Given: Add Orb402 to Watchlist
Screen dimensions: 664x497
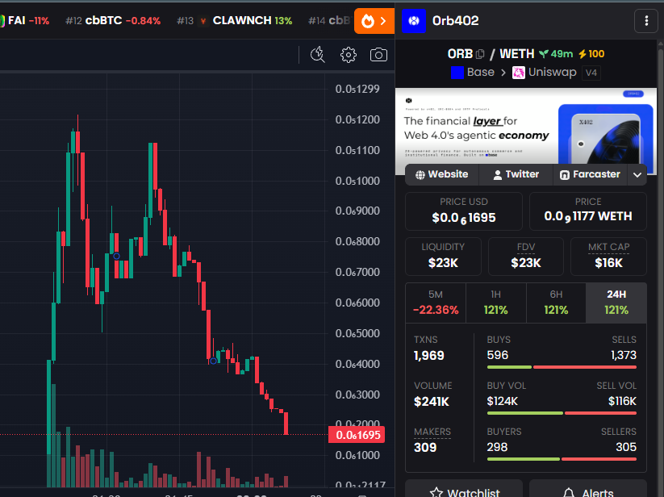Looking at the screenshot, I should pos(464,489).
